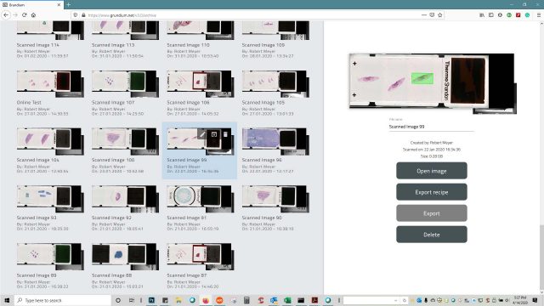The image size is (544, 306).
Task: Open the Firefox library icon
Action: coord(482,15)
